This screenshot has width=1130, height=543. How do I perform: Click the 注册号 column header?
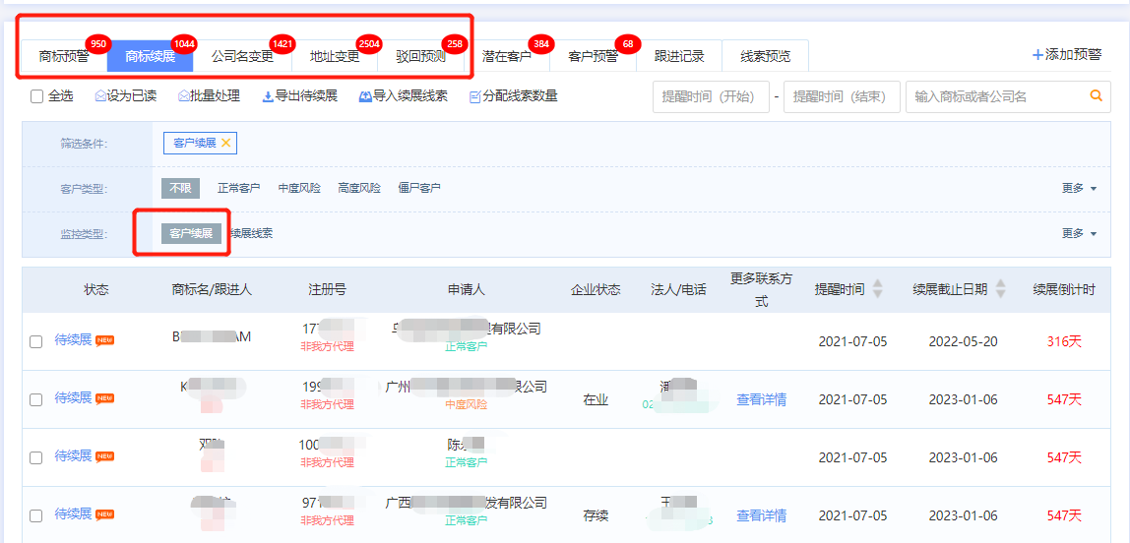pyautogui.click(x=327, y=289)
